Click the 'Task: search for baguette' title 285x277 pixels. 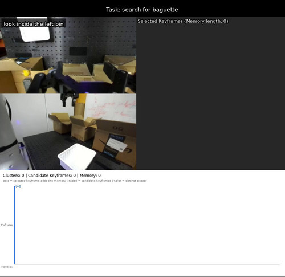[142, 10]
